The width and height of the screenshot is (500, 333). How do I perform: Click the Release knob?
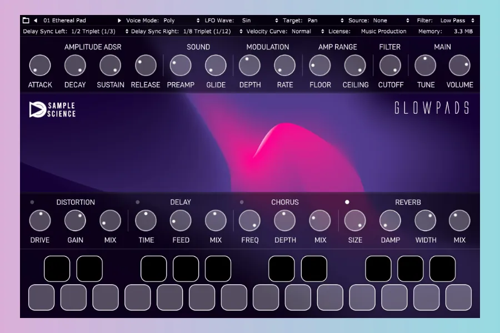click(x=146, y=65)
